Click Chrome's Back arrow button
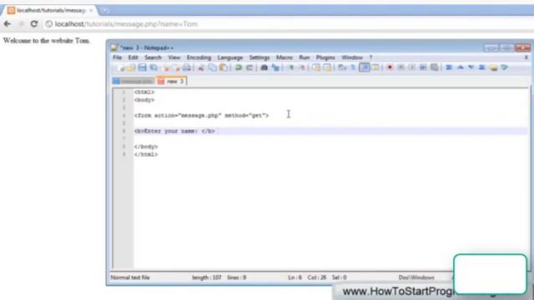 point(8,24)
